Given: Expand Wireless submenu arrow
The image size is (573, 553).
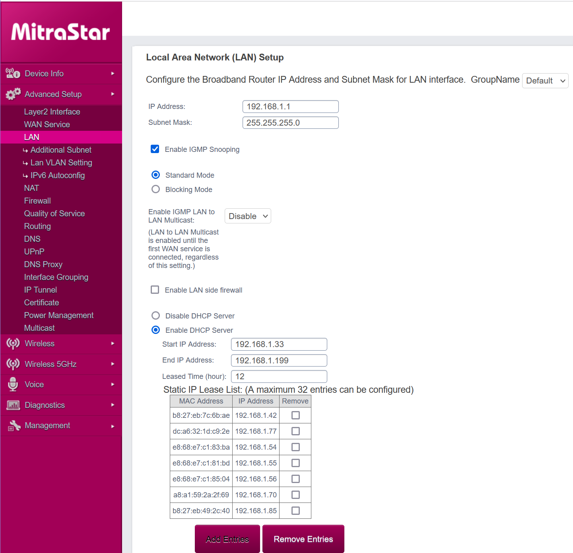Looking at the screenshot, I should click(x=113, y=343).
